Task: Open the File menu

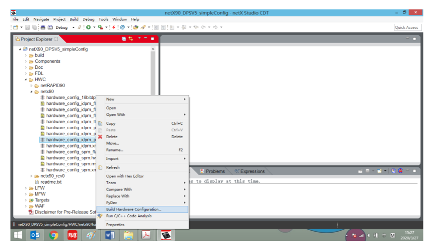Action: coord(15,19)
